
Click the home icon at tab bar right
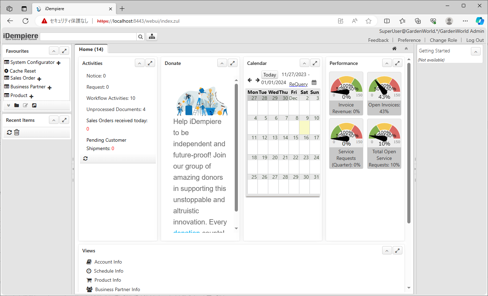(394, 49)
